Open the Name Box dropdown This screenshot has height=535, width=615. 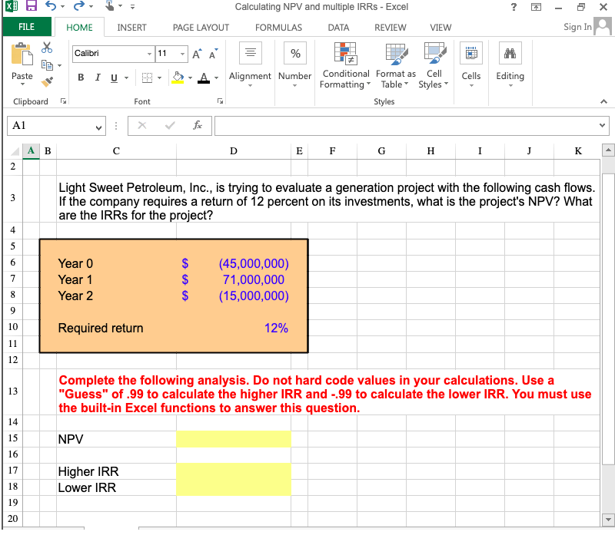click(98, 126)
